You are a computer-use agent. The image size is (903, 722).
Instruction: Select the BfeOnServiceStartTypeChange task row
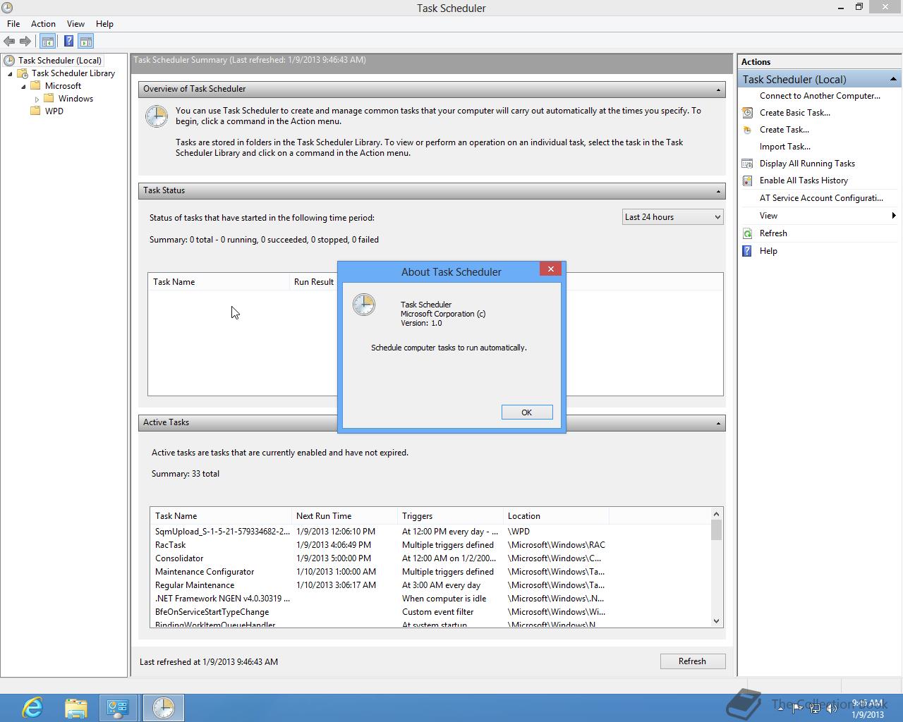430,612
